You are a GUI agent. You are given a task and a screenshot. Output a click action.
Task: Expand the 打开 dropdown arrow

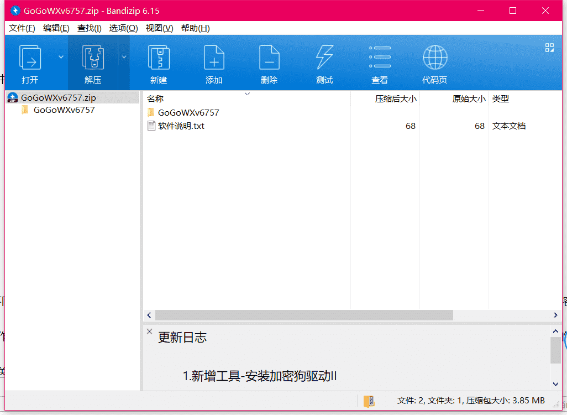(61, 57)
